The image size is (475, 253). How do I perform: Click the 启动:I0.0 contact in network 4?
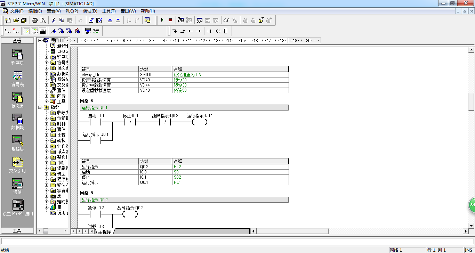click(96, 122)
